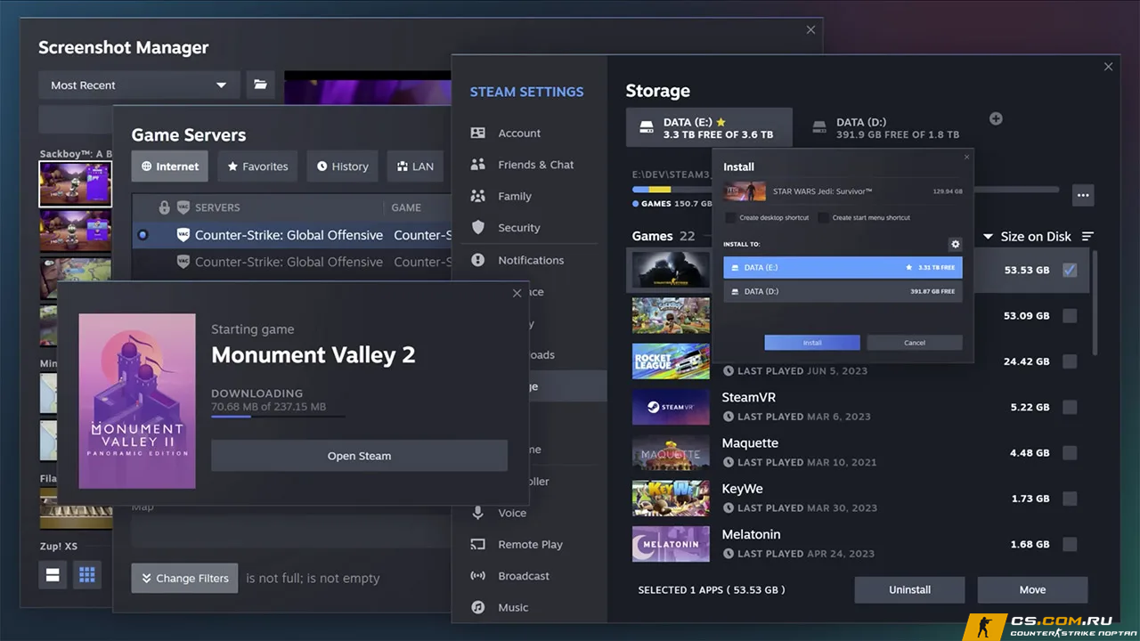This screenshot has height=641, width=1140.
Task: Open screenshot folder icon in Screenshot Manager
Action: (x=260, y=85)
